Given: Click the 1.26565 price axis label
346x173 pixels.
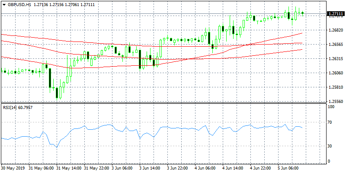Looking at the screenshot, I should coord(336,45).
